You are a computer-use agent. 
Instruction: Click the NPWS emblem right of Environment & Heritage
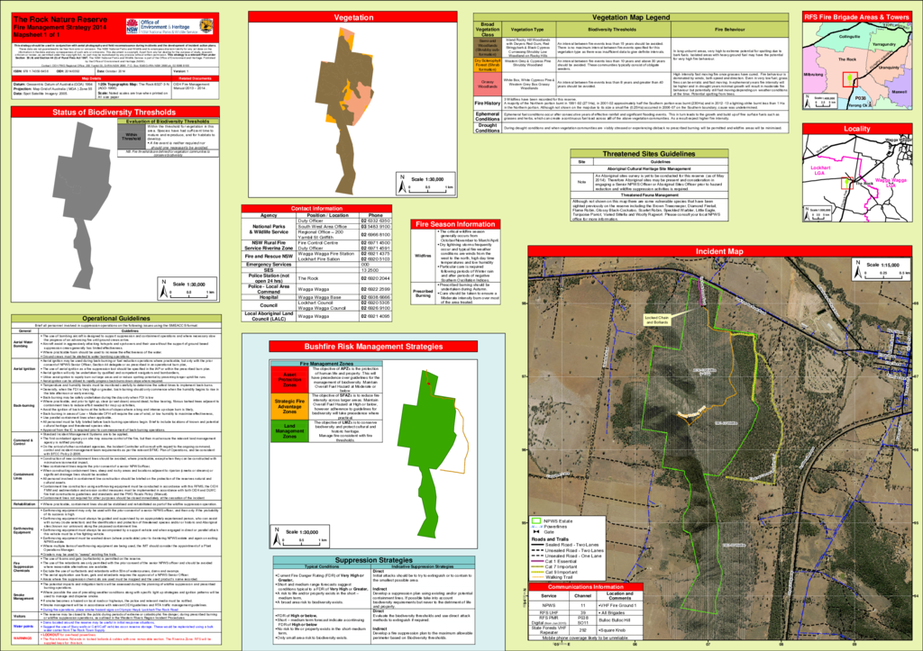(x=206, y=26)
